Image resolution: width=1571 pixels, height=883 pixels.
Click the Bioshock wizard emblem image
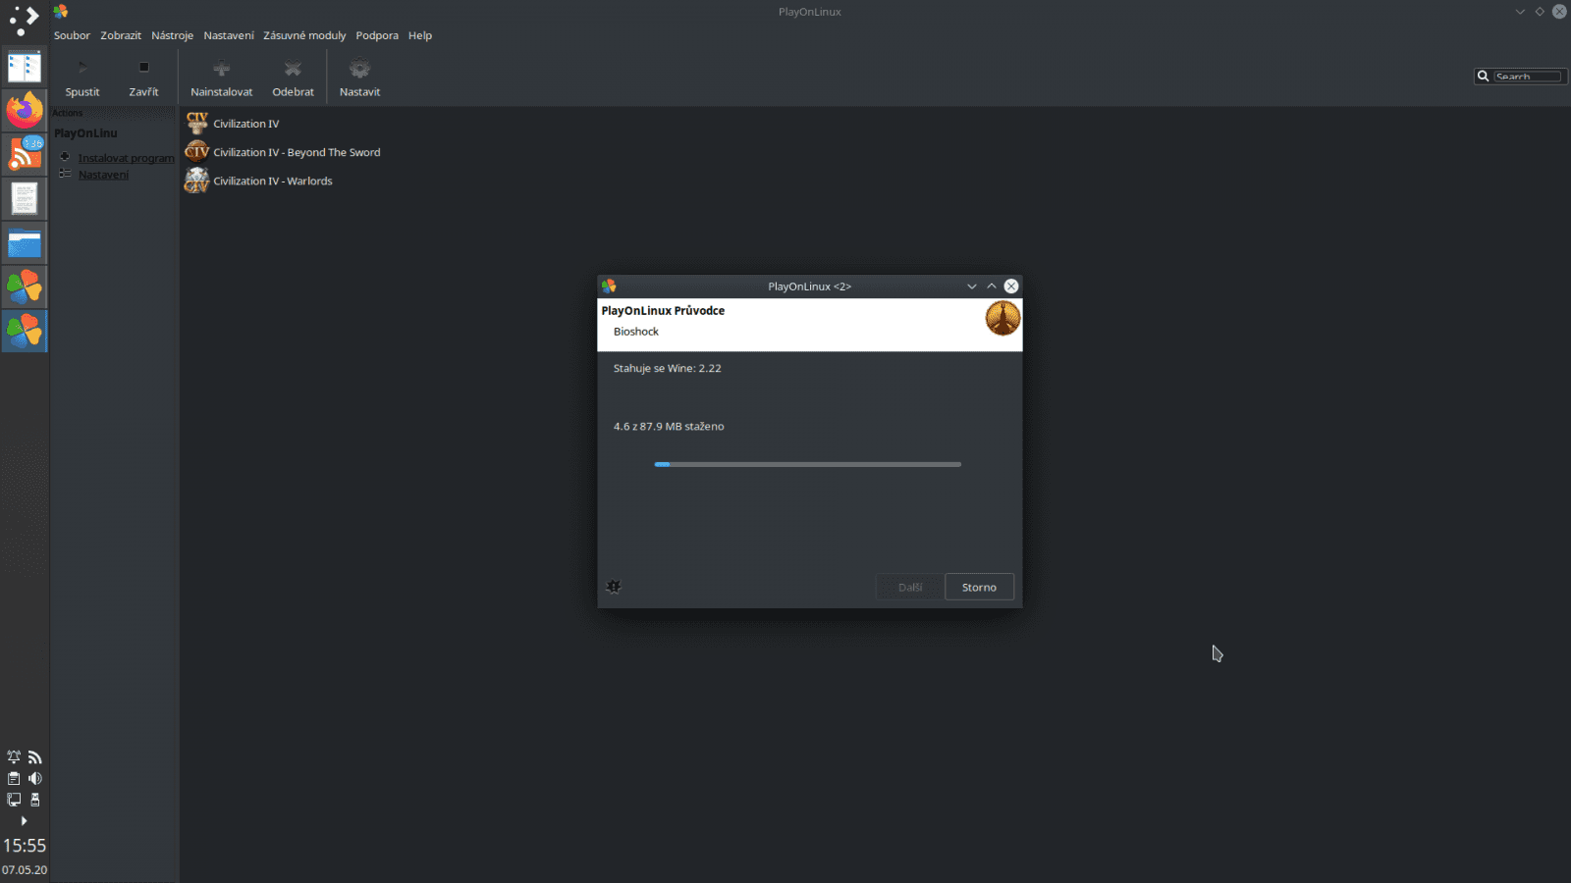1002,319
